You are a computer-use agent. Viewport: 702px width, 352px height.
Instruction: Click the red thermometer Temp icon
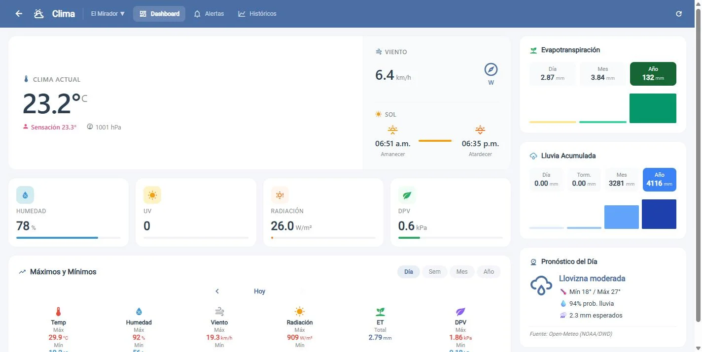[58, 312]
